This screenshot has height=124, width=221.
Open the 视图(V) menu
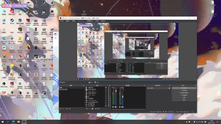pyautogui.click(x=74, y=21)
